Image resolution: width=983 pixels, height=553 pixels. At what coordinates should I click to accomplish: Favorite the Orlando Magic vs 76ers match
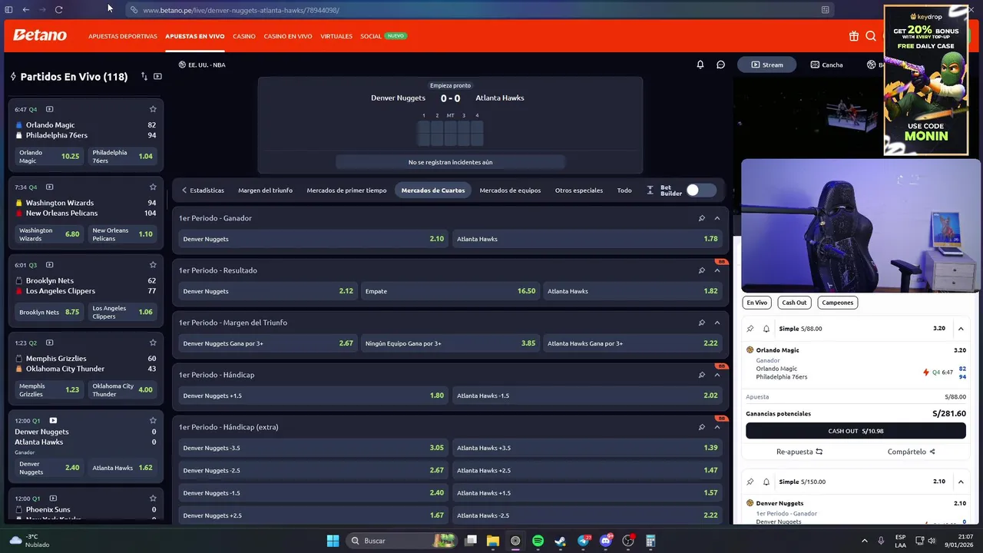(153, 109)
